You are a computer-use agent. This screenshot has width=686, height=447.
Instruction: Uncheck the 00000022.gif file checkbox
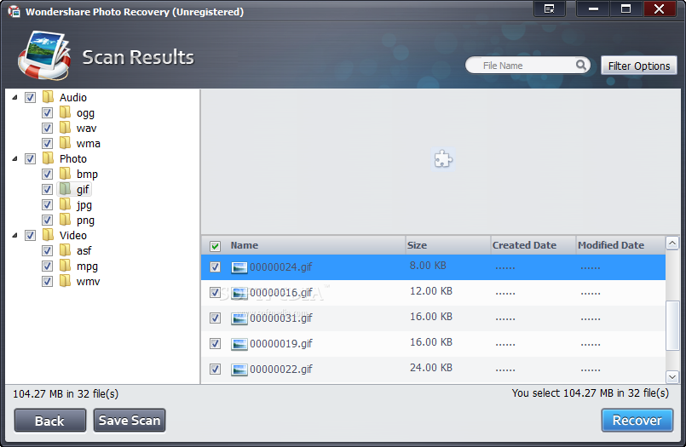[215, 370]
